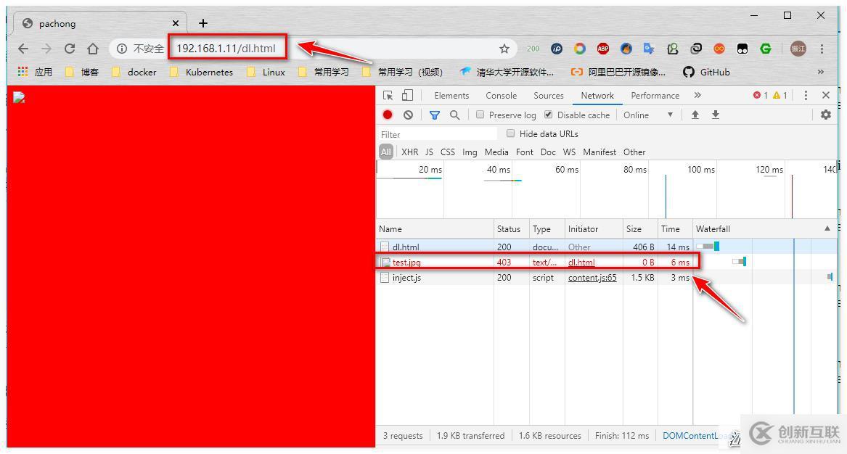This screenshot has height=454, width=847.
Task: Open the GitHub bookmark
Action: point(706,72)
